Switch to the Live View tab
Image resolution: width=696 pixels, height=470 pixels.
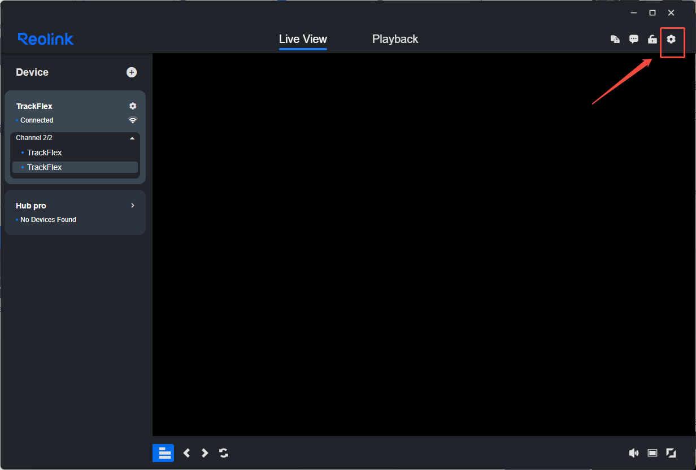click(303, 39)
